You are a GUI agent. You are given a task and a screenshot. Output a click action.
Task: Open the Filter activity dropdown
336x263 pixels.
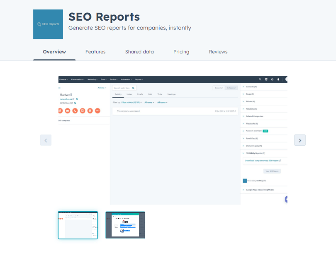click(131, 102)
